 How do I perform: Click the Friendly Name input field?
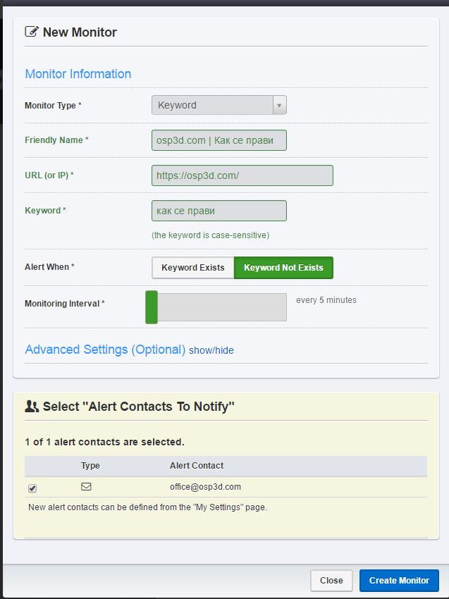(219, 140)
